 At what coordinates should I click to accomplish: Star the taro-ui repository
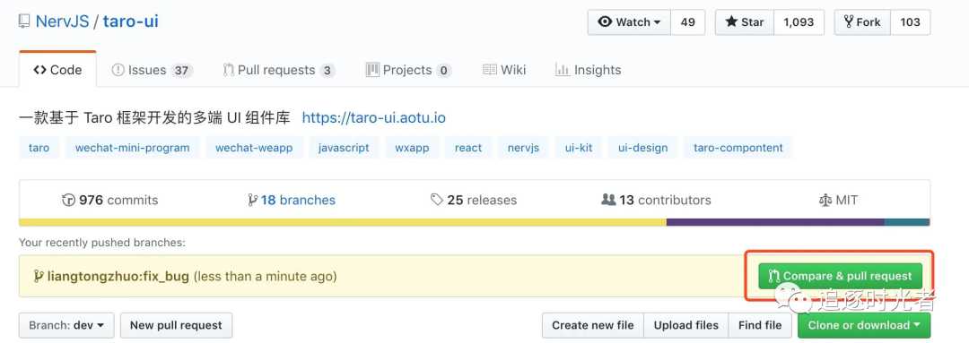[x=745, y=22]
